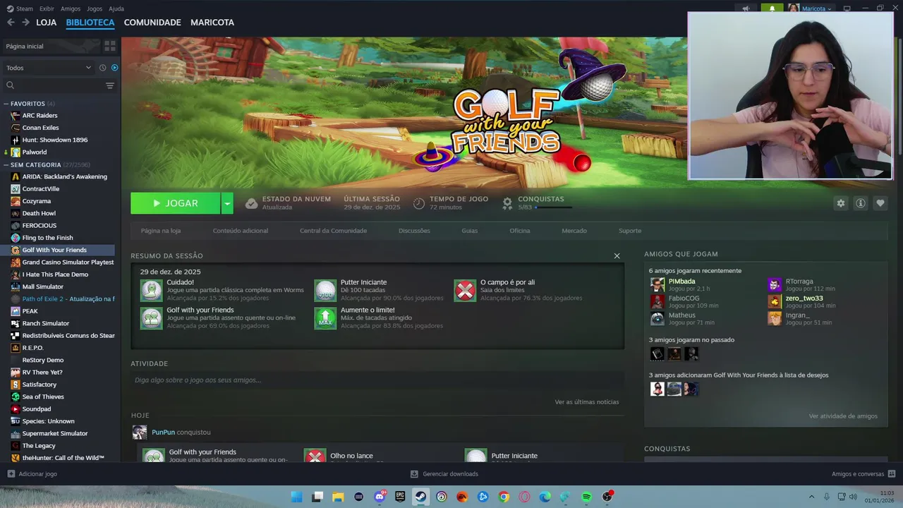Open Amigos e conversas chat

[x=863, y=474]
